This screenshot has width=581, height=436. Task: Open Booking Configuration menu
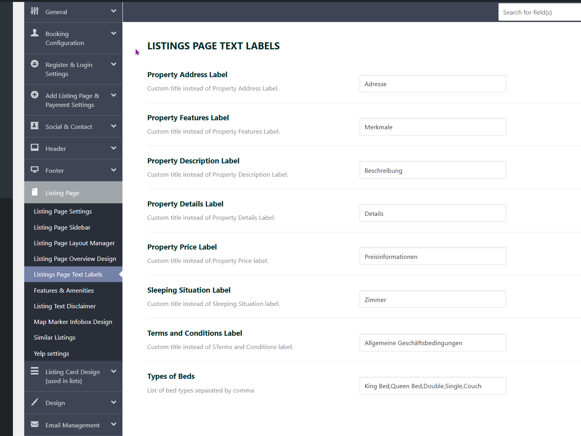click(73, 38)
